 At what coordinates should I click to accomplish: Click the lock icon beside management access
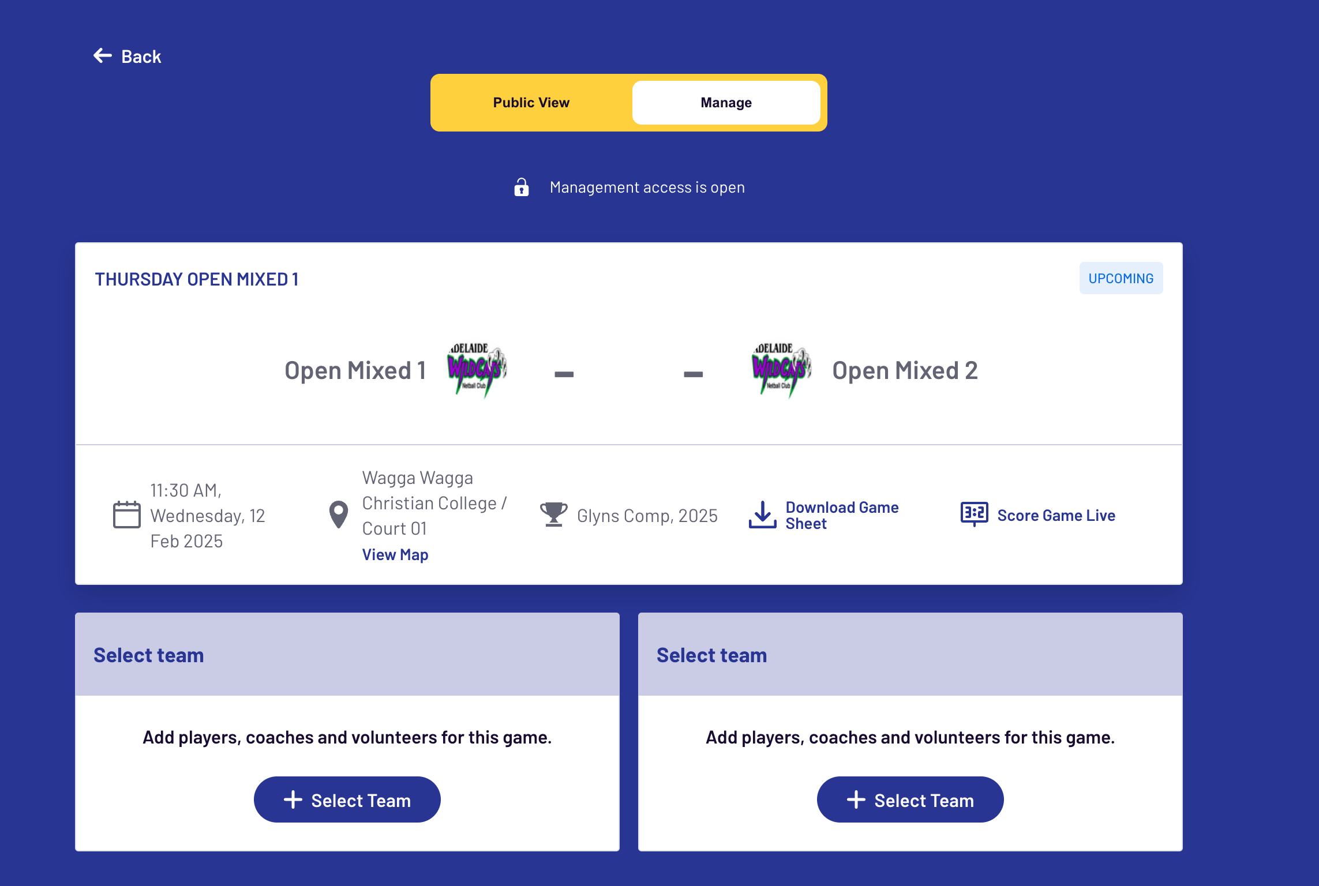tap(522, 187)
